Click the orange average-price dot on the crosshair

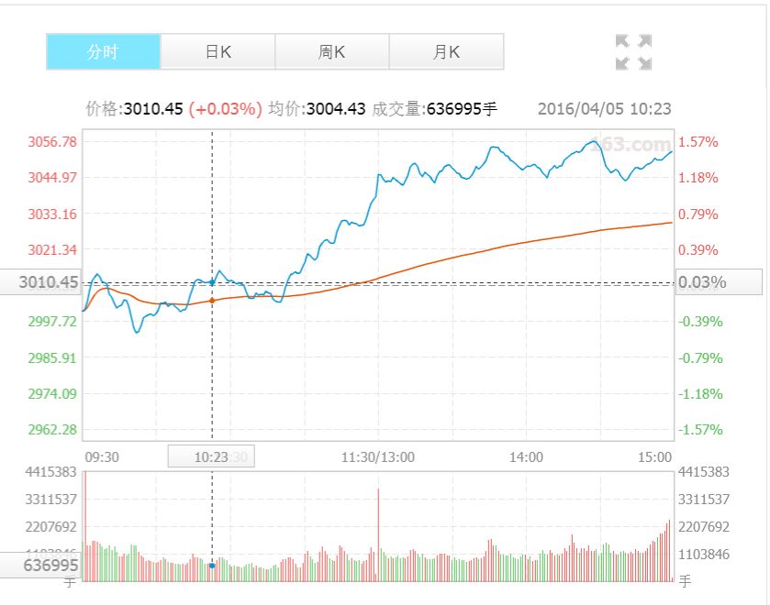[212, 300]
